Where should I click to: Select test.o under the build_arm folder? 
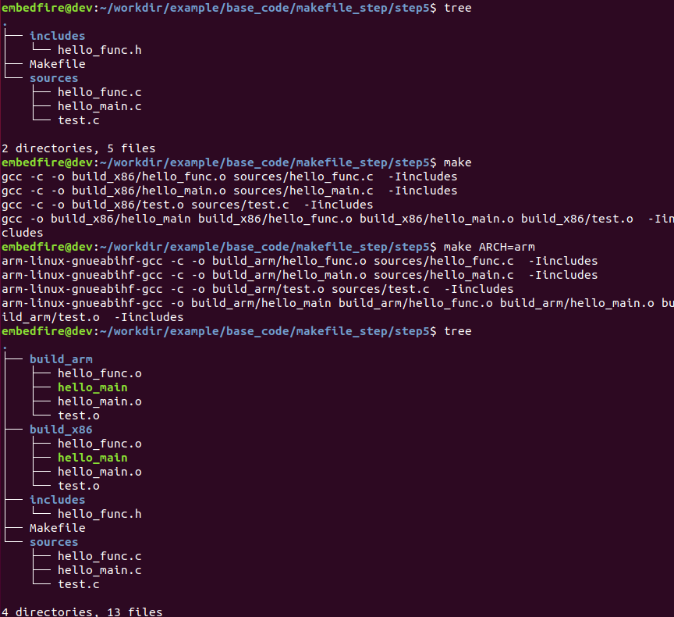(78, 415)
